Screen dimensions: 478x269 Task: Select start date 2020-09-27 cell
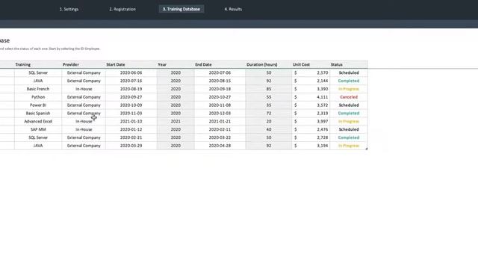click(131, 97)
